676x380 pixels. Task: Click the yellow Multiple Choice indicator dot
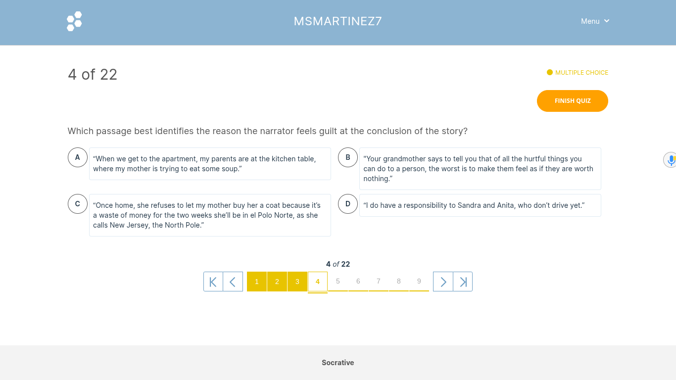tap(550, 72)
